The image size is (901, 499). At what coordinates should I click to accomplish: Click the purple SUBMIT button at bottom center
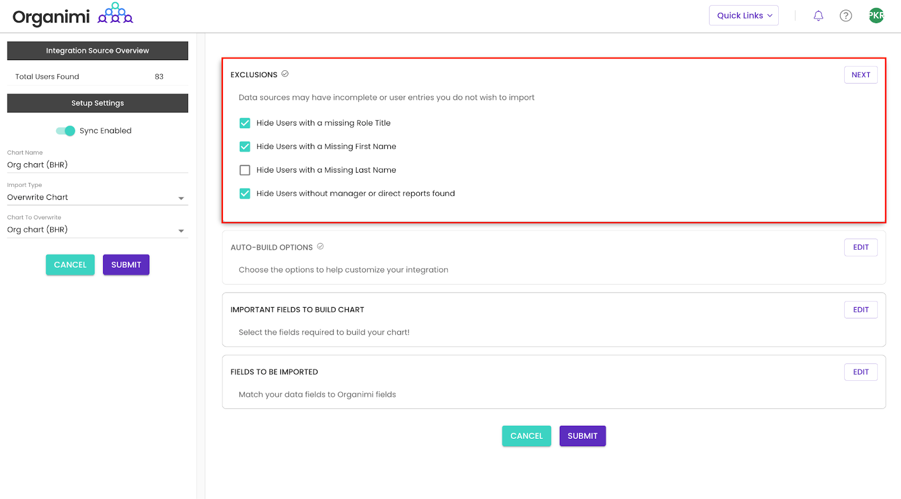pyautogui.click(x=582, y=436)
